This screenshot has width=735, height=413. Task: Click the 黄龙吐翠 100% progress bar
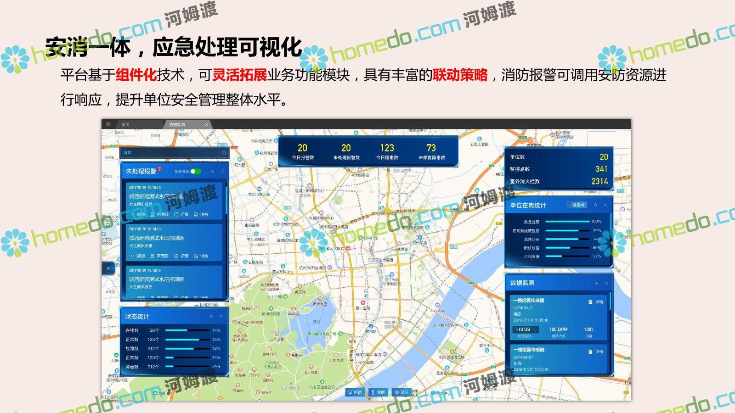[567, 222]
